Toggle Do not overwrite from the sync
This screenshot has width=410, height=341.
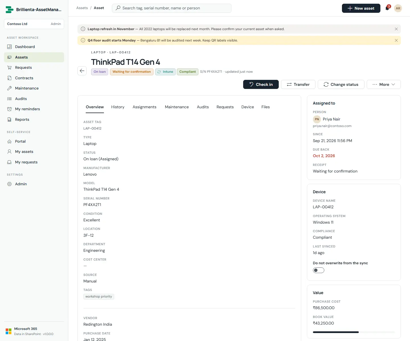[x=318, y=270]
